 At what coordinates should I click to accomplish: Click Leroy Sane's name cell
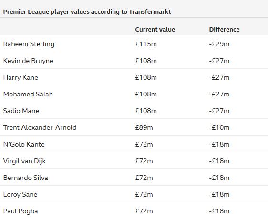coord(20,194)
